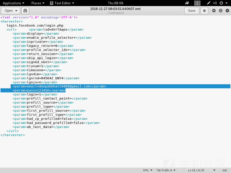Minimize the Text Editor window
231x173 pixels.
tap(214, 11)
